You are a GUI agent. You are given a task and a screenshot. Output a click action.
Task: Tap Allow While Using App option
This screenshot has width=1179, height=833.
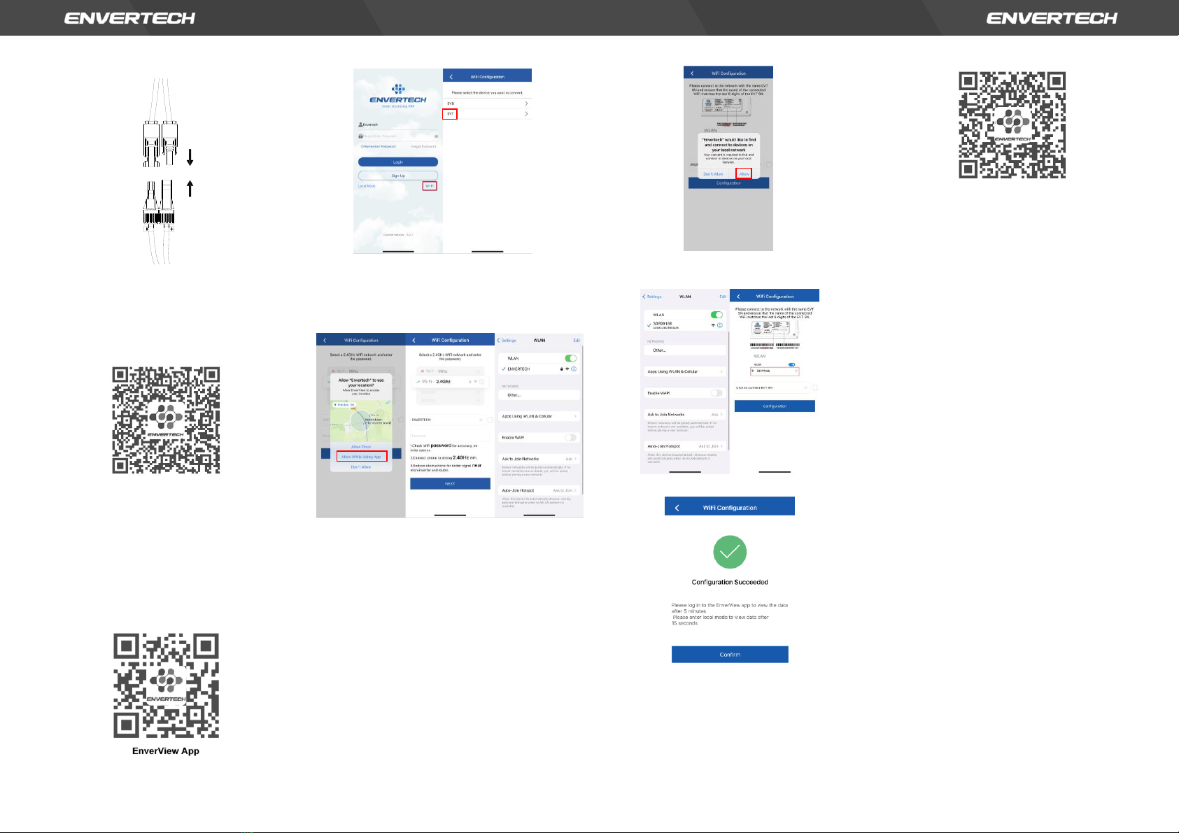coord(361,457)
